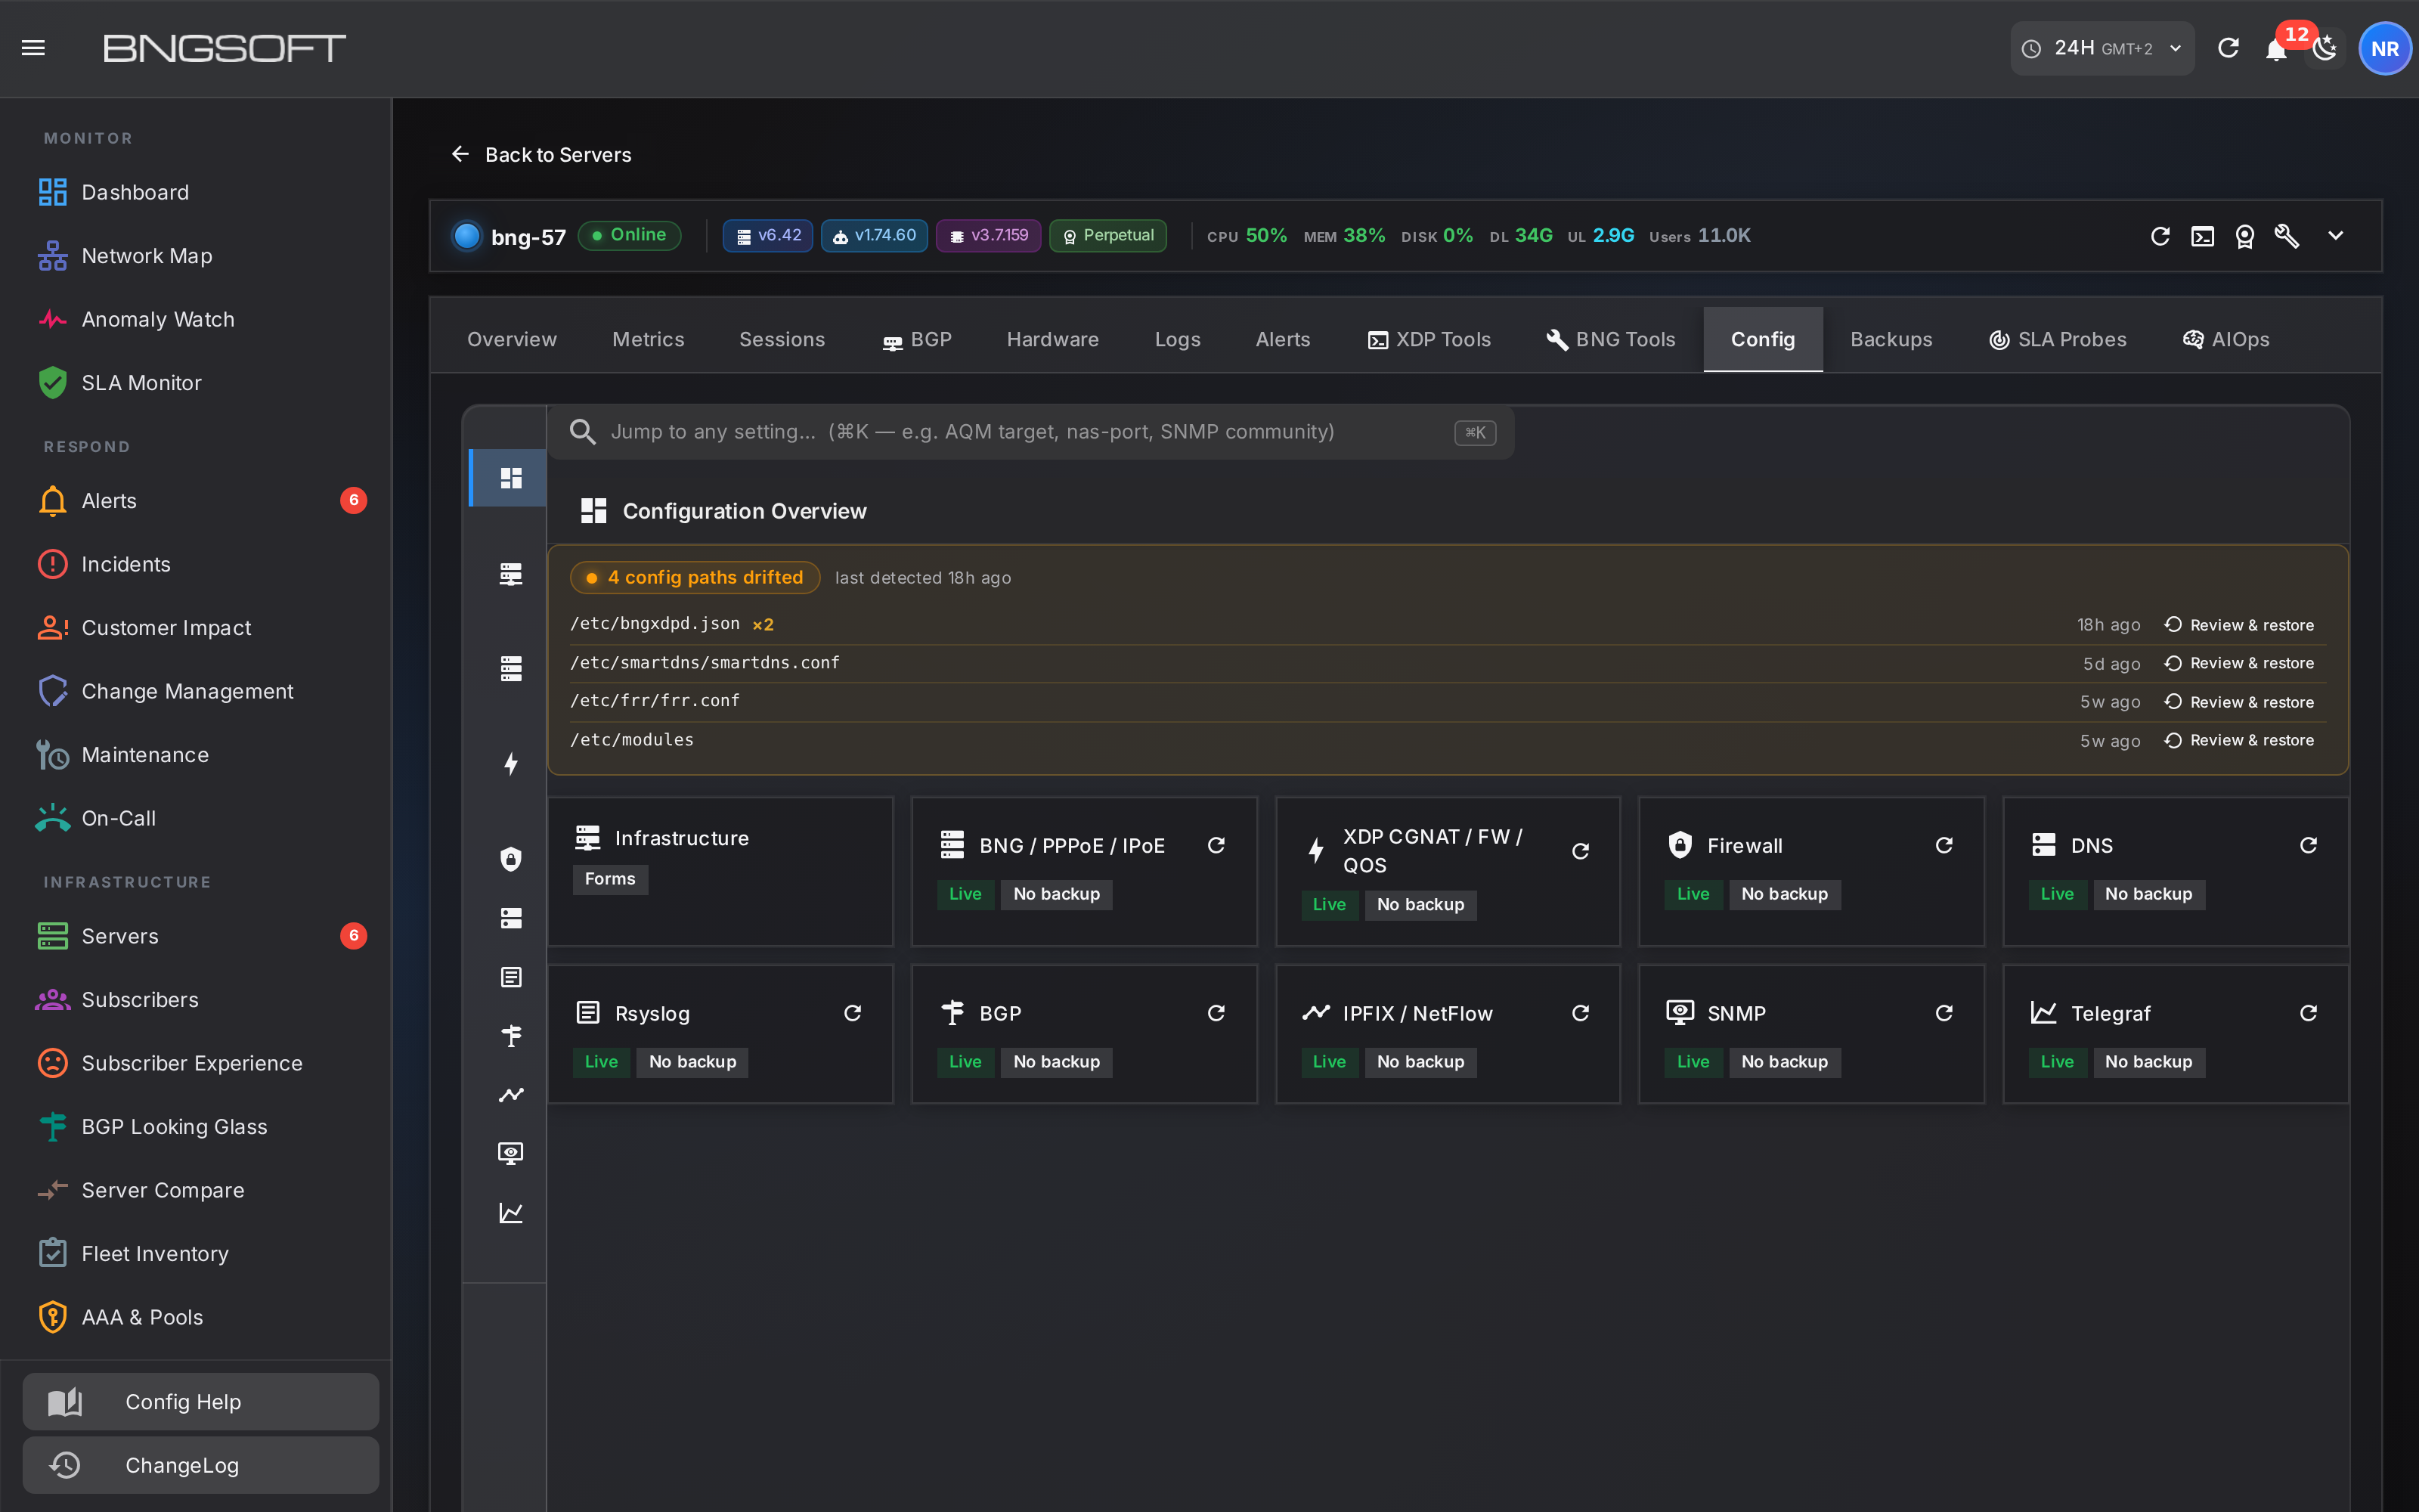Select BNG/PPPoE icon in config rail
The height and width of the screenshot is (1512, 2419).
coord(511,669)
